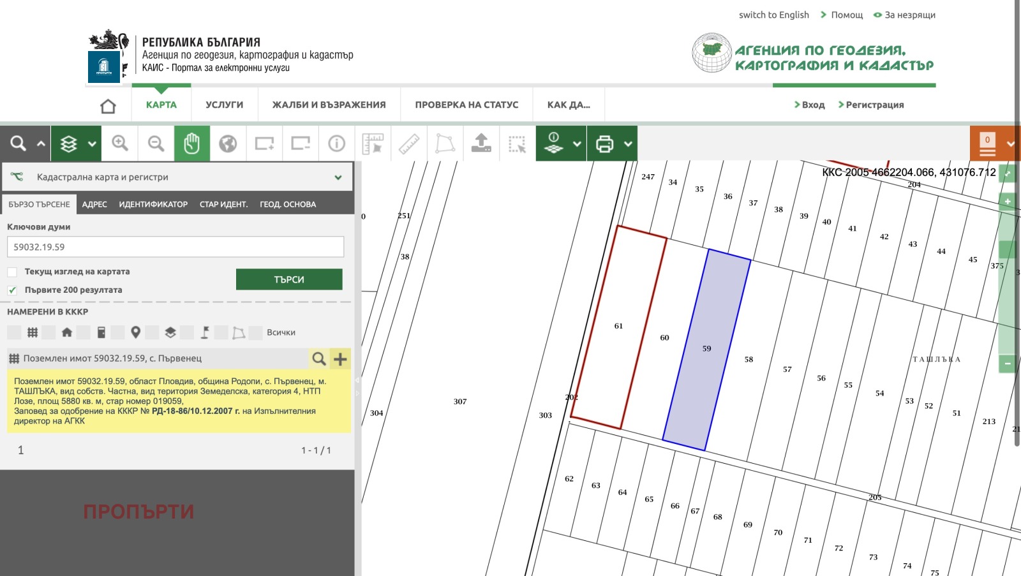
Task: Click the globe full extent icon
Action: click(228, 144)
